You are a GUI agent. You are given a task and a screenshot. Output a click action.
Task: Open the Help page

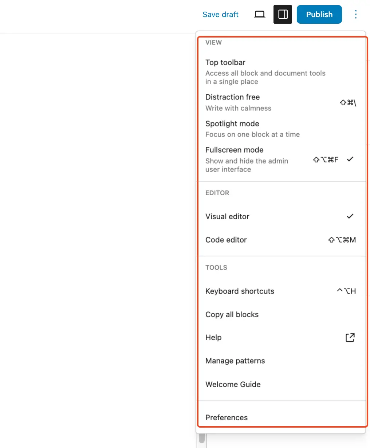coord(213,337)
